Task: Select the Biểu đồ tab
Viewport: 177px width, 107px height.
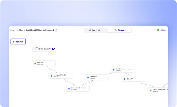Action: 120,30
